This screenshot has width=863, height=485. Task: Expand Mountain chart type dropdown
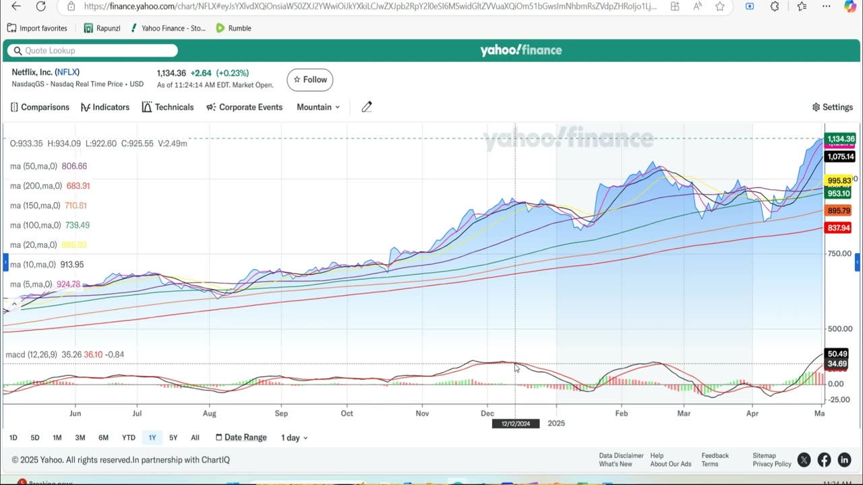(318, 107)
